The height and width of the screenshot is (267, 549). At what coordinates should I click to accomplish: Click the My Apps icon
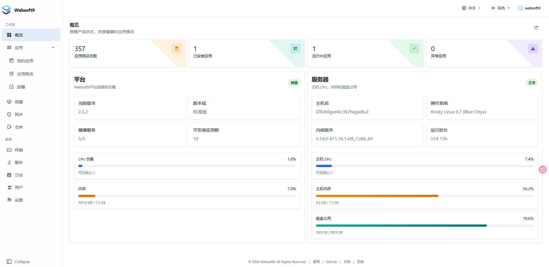[11, 61]
